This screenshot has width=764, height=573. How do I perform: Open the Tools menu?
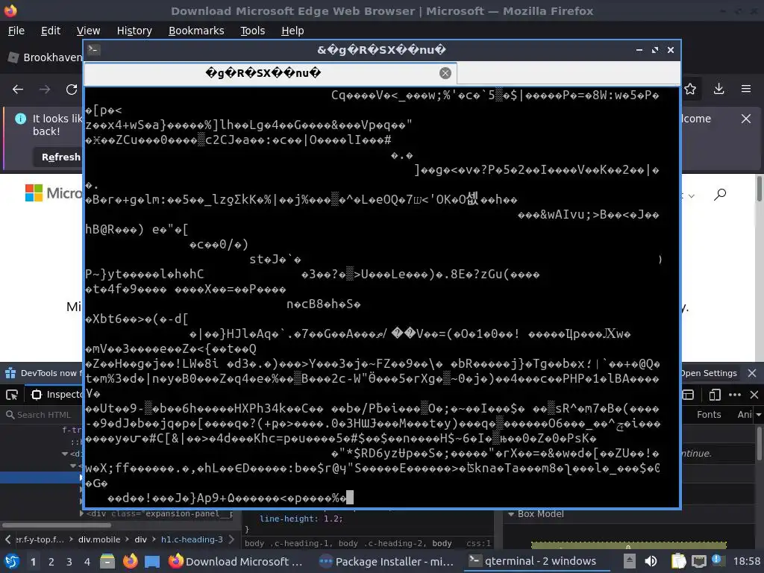click(252, 31)
